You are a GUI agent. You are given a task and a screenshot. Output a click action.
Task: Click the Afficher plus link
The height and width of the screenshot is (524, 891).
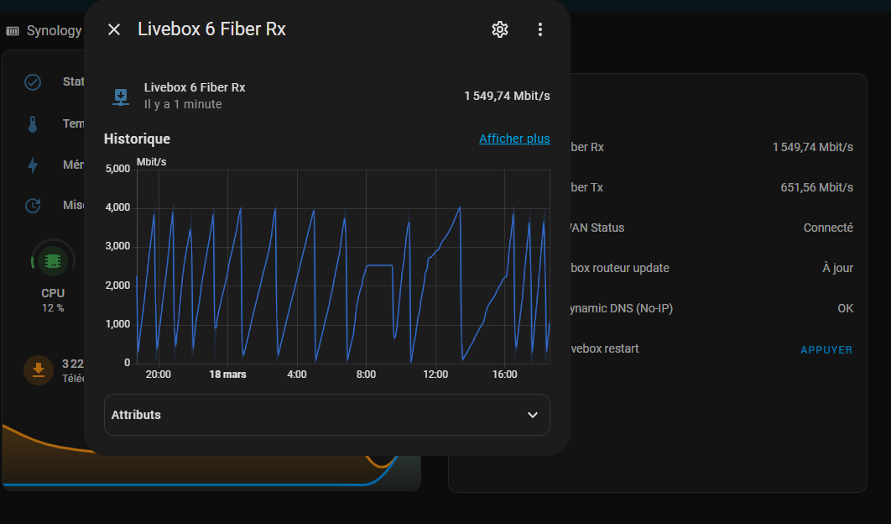coord(514,139)
